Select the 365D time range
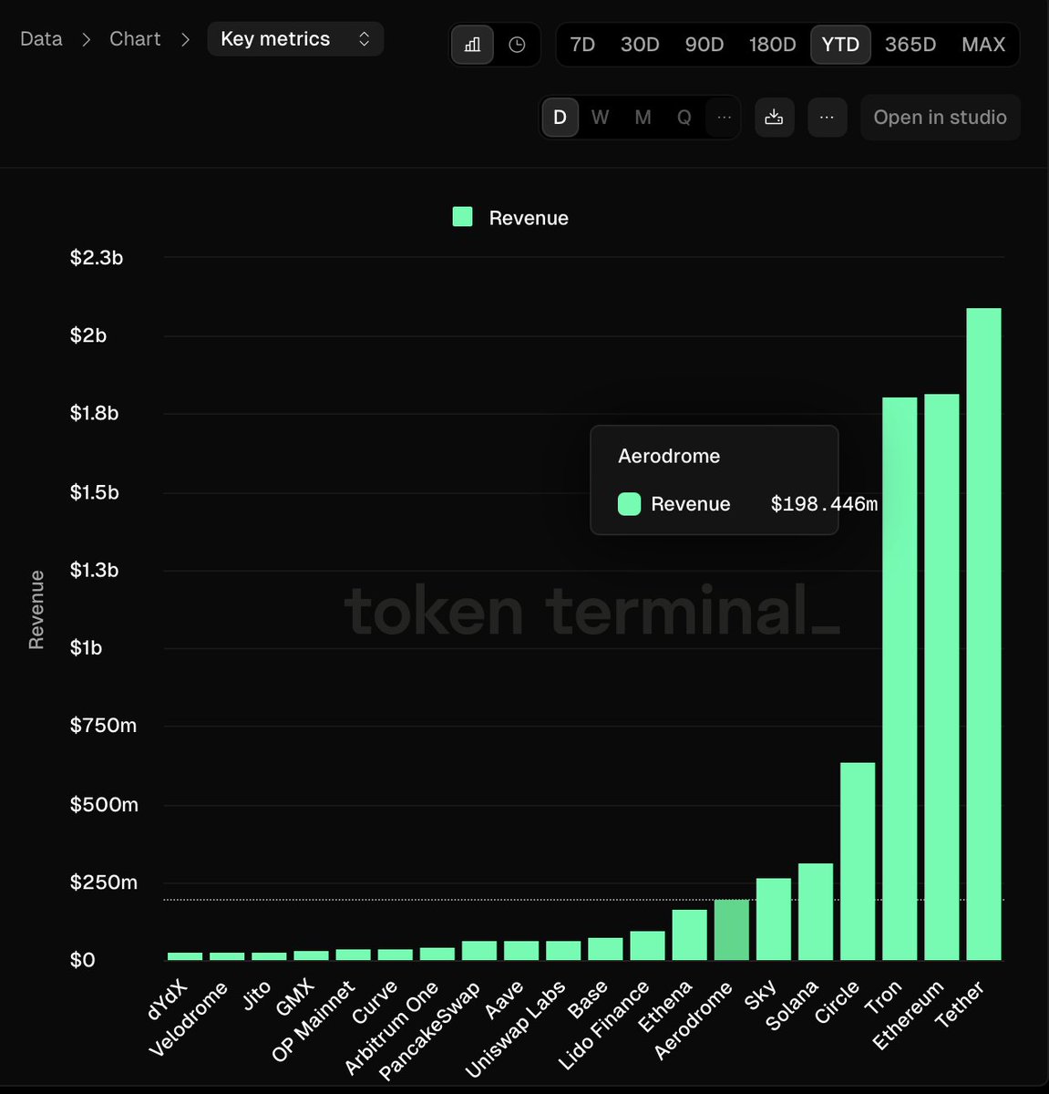The height and width of the screenshot is (1094, 1049). pyautogui.click(x=910, y=44)
